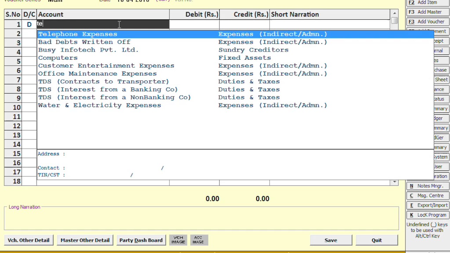Image resolution: width=450 pixels, height=253 pixels.
Task: Open the VCH IMAGE button
Action: [178, 240]
